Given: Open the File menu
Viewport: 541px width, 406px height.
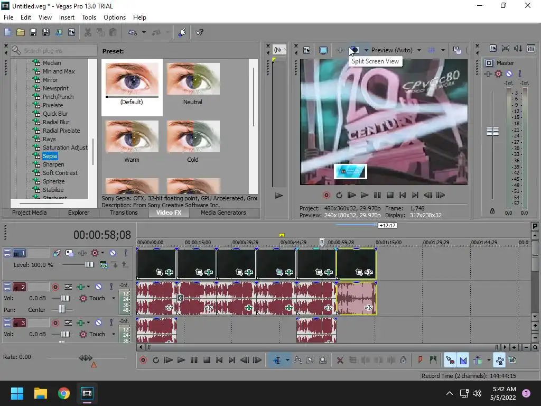Looking at the screenshot, I should click(8, 17).
